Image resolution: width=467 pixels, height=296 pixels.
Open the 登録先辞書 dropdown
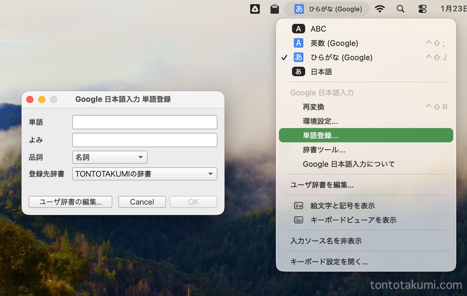[144, 174]
